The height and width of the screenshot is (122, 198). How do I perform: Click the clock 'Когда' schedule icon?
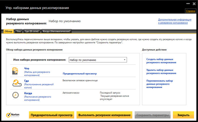(x=15, y=95)
